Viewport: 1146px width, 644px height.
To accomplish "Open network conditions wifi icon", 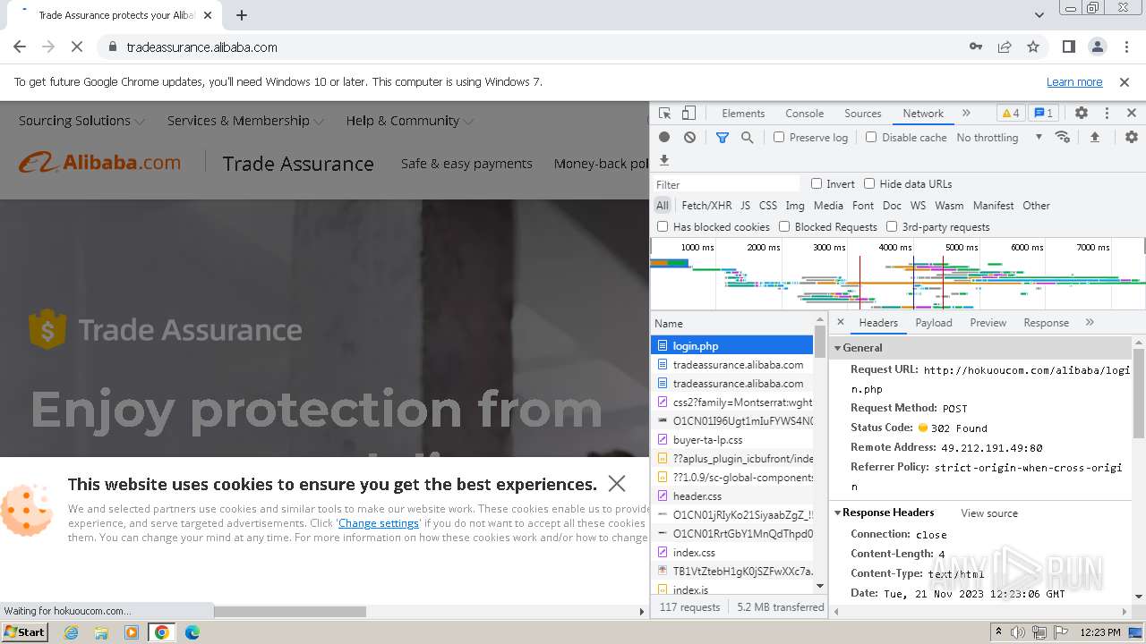I will coord(1063,138).
